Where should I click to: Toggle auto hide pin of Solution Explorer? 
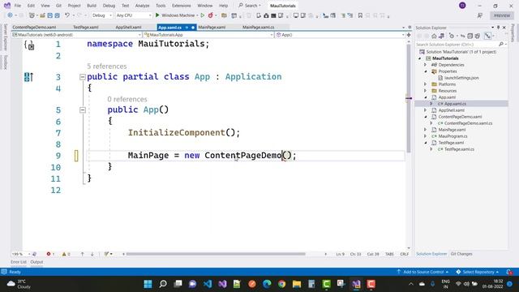point(498,28)
